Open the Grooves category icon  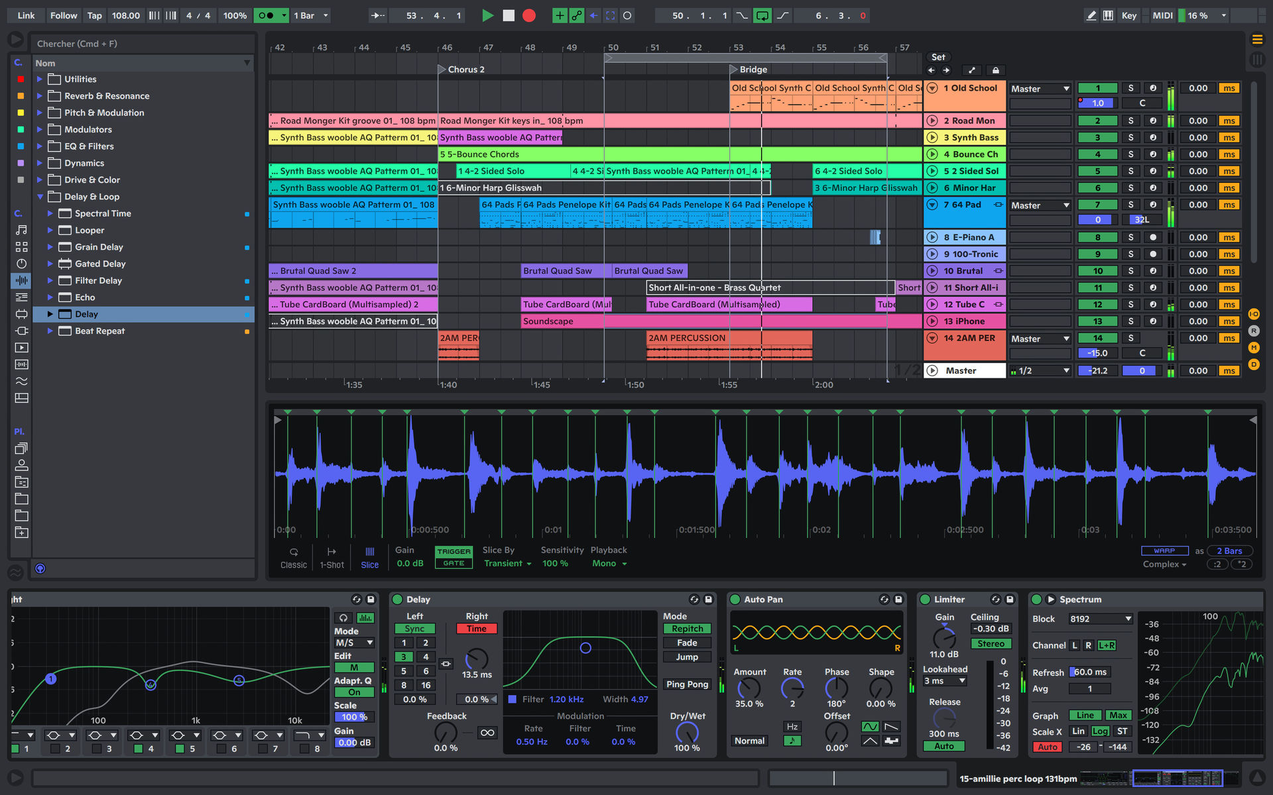pos(21,381)
